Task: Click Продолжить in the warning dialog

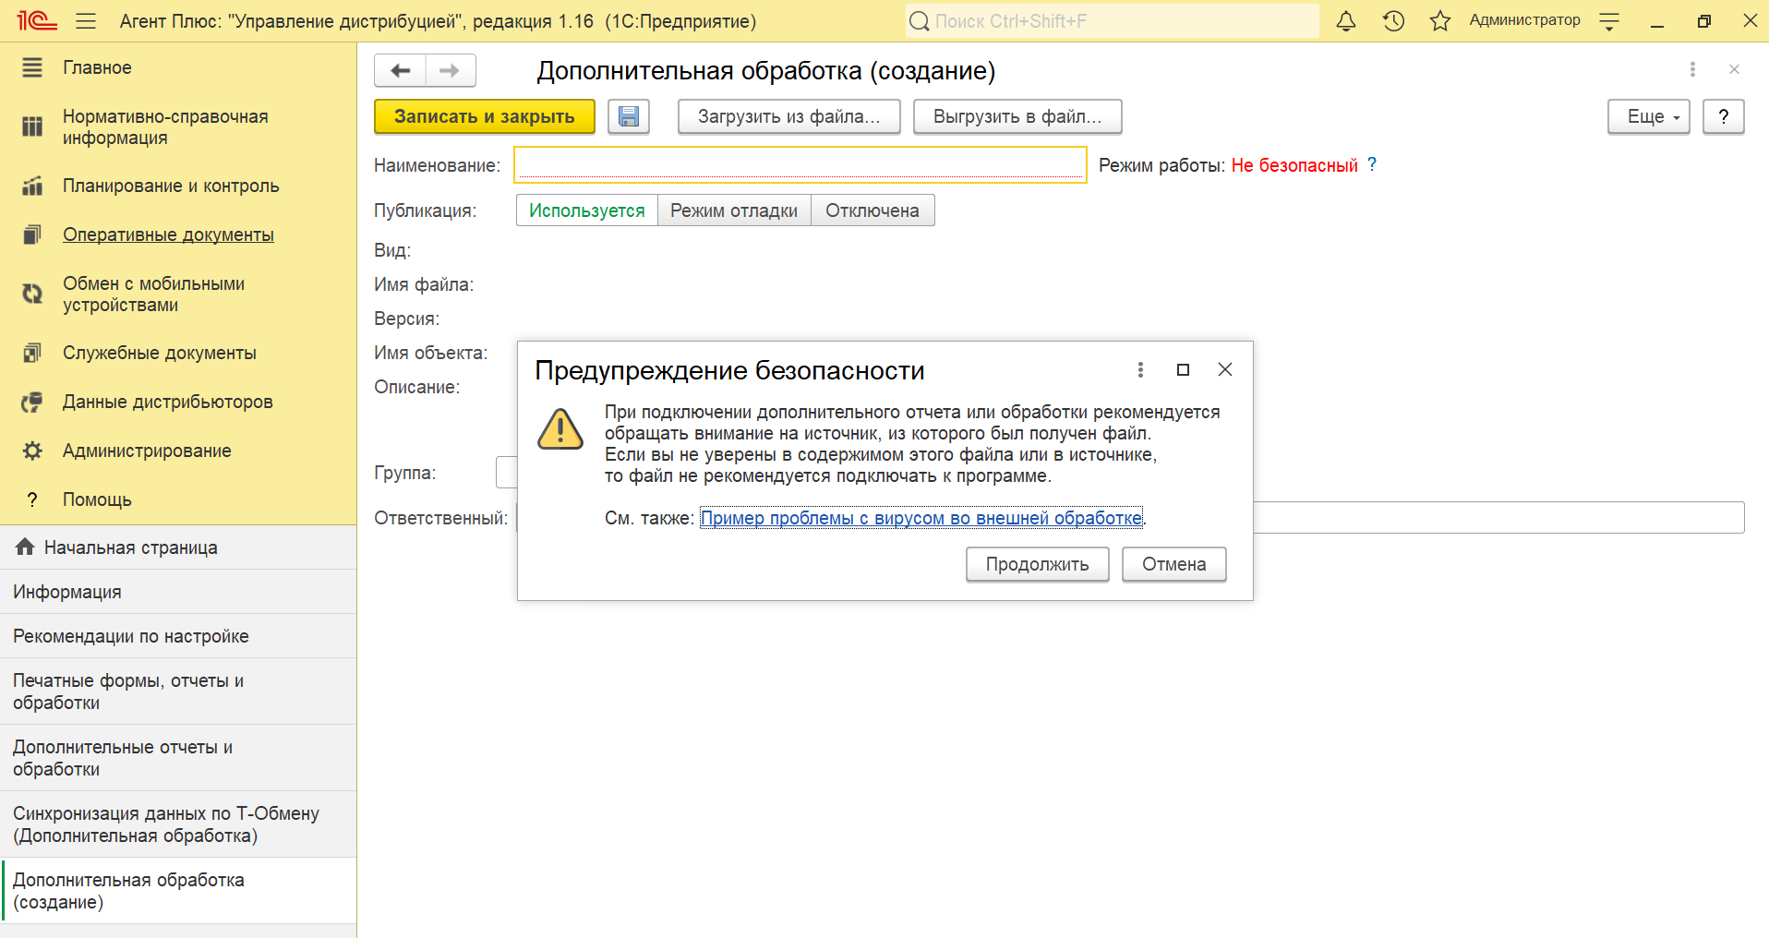Action: 1038,564
